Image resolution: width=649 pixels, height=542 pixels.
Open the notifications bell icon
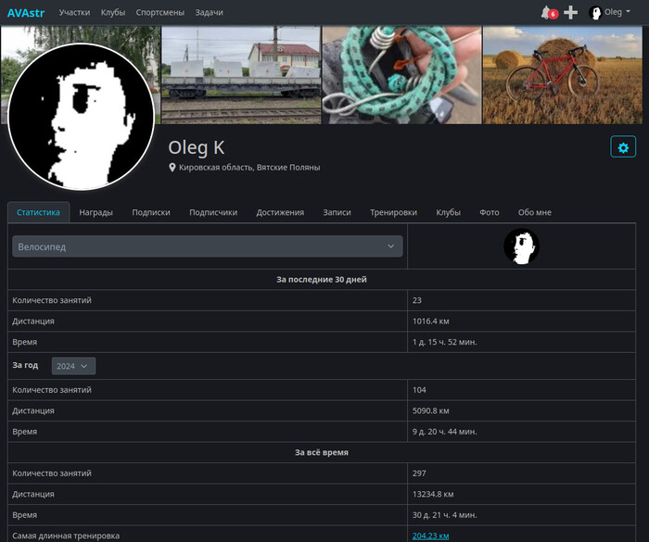tap(549, 12)
